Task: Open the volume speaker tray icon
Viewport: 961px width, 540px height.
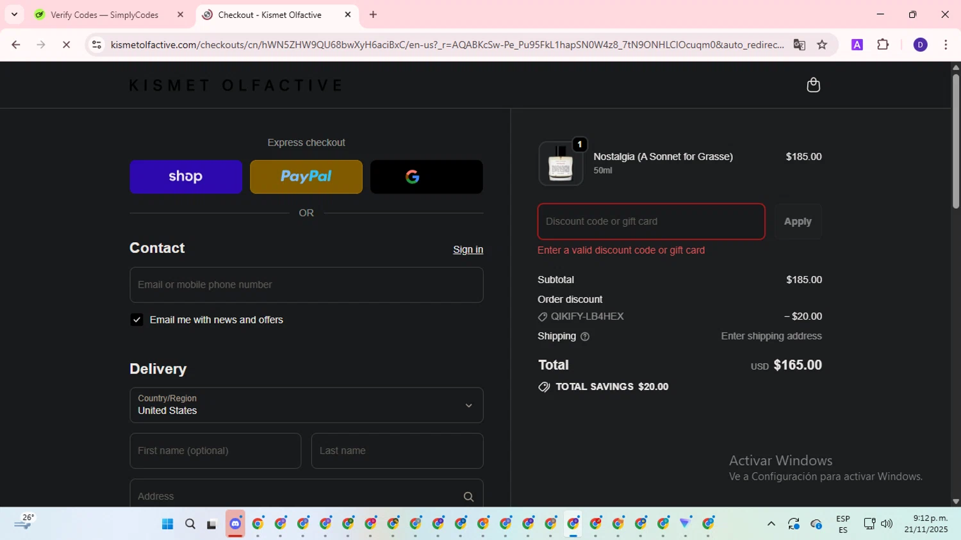Action: point(887,524)
